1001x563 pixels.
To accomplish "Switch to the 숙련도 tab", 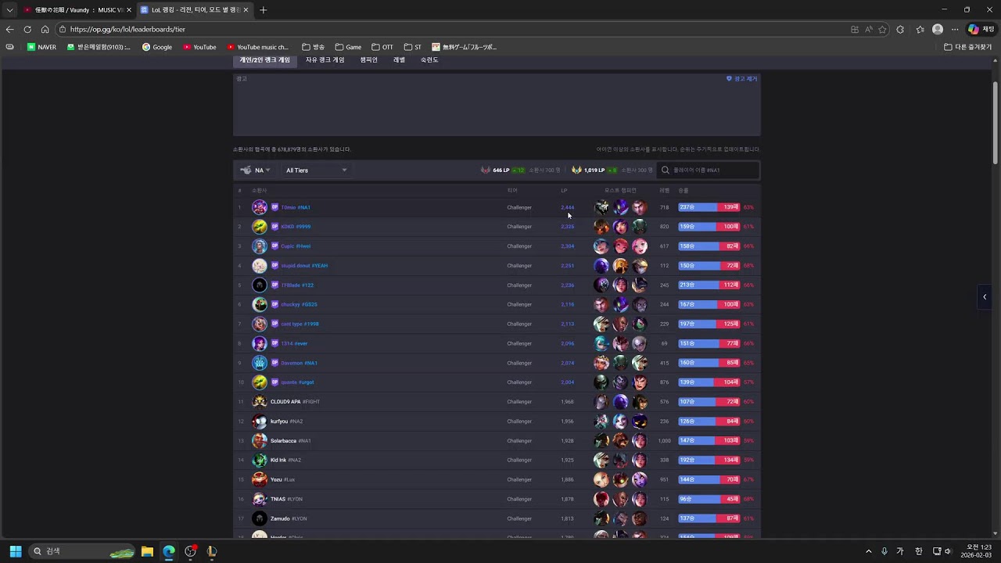I will 429,60.
